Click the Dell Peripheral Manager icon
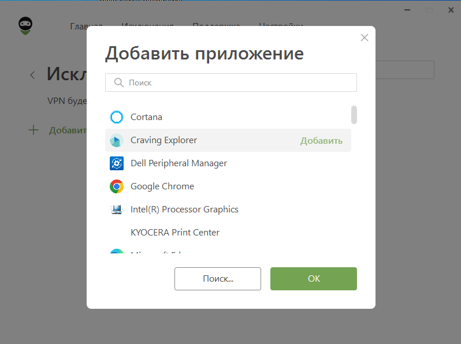This screenshot has width=461, height=344. coord(117,163)
